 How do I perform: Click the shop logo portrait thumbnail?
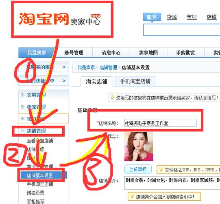tap(139, 146)
